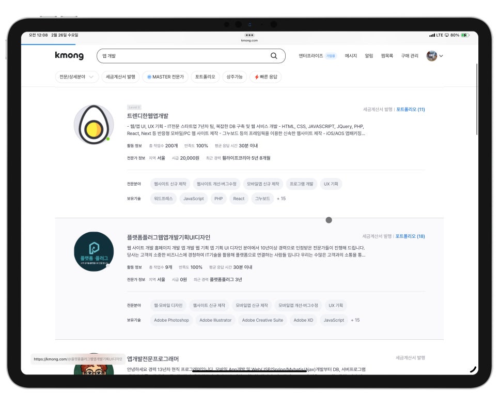Click the Level 3 badge above 트렌디한웹앱개발
The width and height of the screenshot is (499, 406).
(x=134, y=107)
